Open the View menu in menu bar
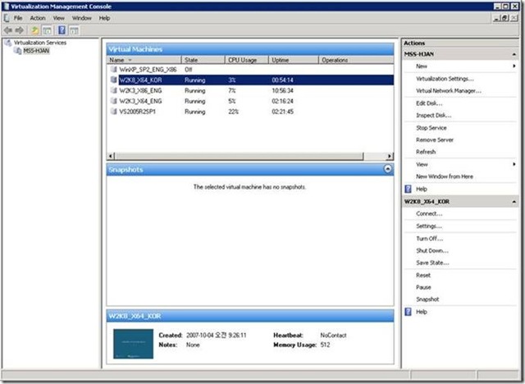Image resolution: width=525 pixels, height=384 pixels. pos(58,18)
